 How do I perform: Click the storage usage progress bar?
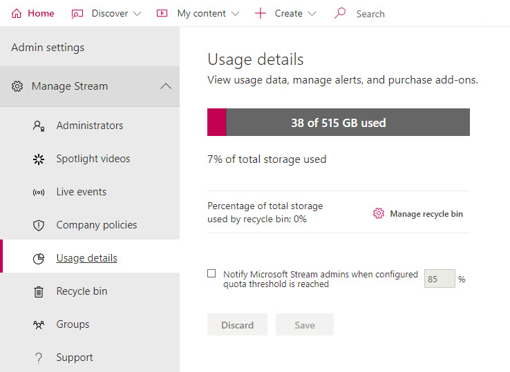[339, 122]
